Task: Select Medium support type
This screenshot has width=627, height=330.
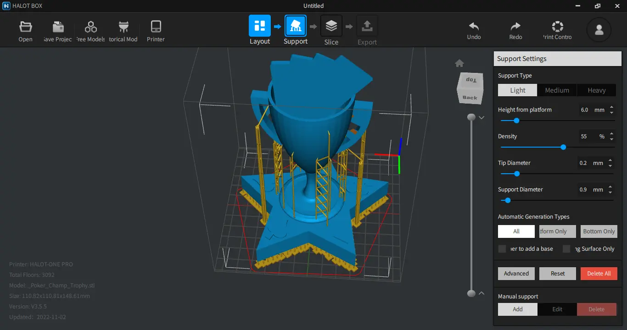Action: (557, 90)
